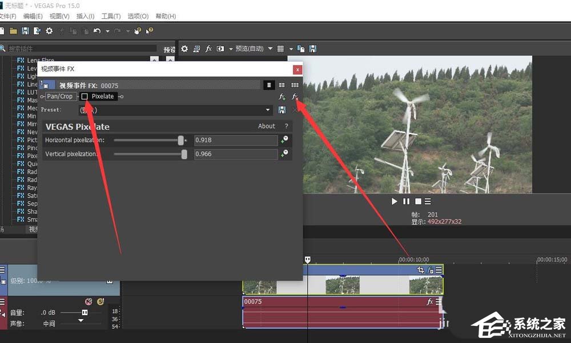Image resolution: width=571 pixels, height=343 pixels.
Task: Click the Save project icon in main toolbar
Action: point(25,31)
